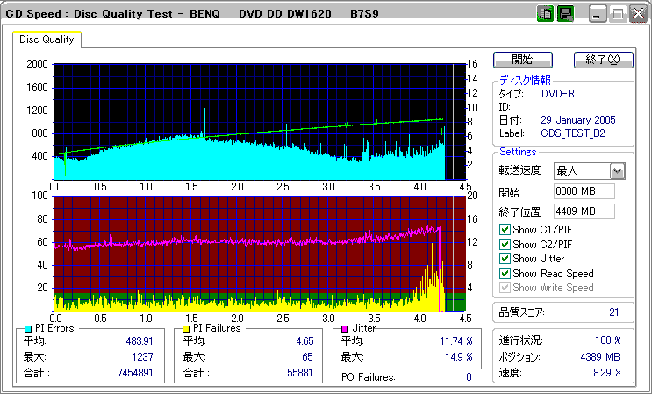Screen dimensions: 652x394
Task: Click the yellow PI Failures legend swatch
Action: click(185, 328)
